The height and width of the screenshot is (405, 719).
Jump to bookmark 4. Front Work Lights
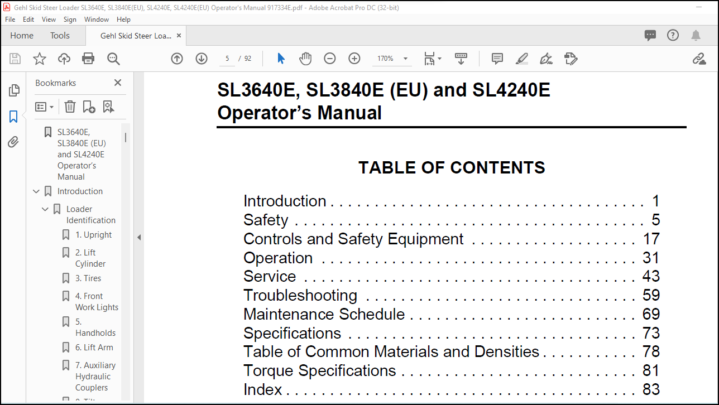coord(97,302)
